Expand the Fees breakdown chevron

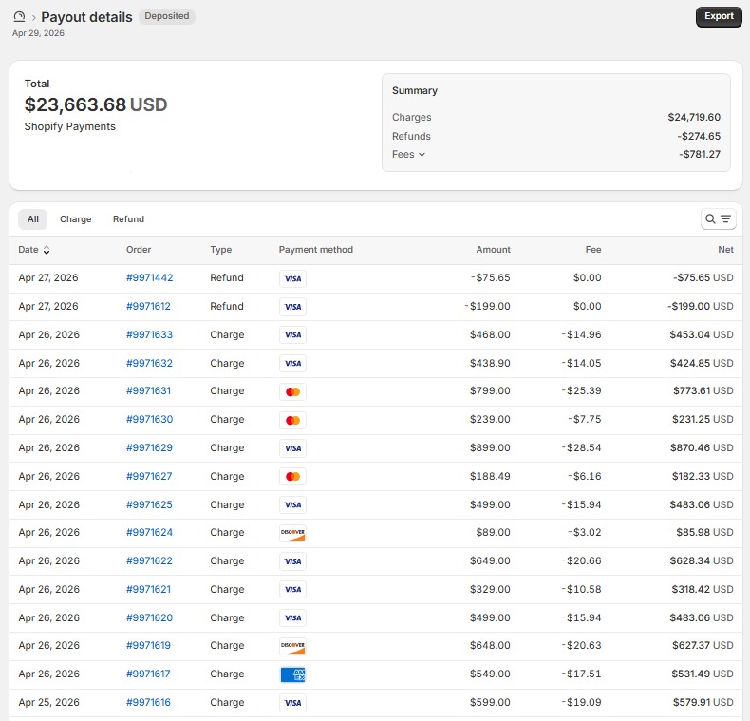(x=422, y=155)
